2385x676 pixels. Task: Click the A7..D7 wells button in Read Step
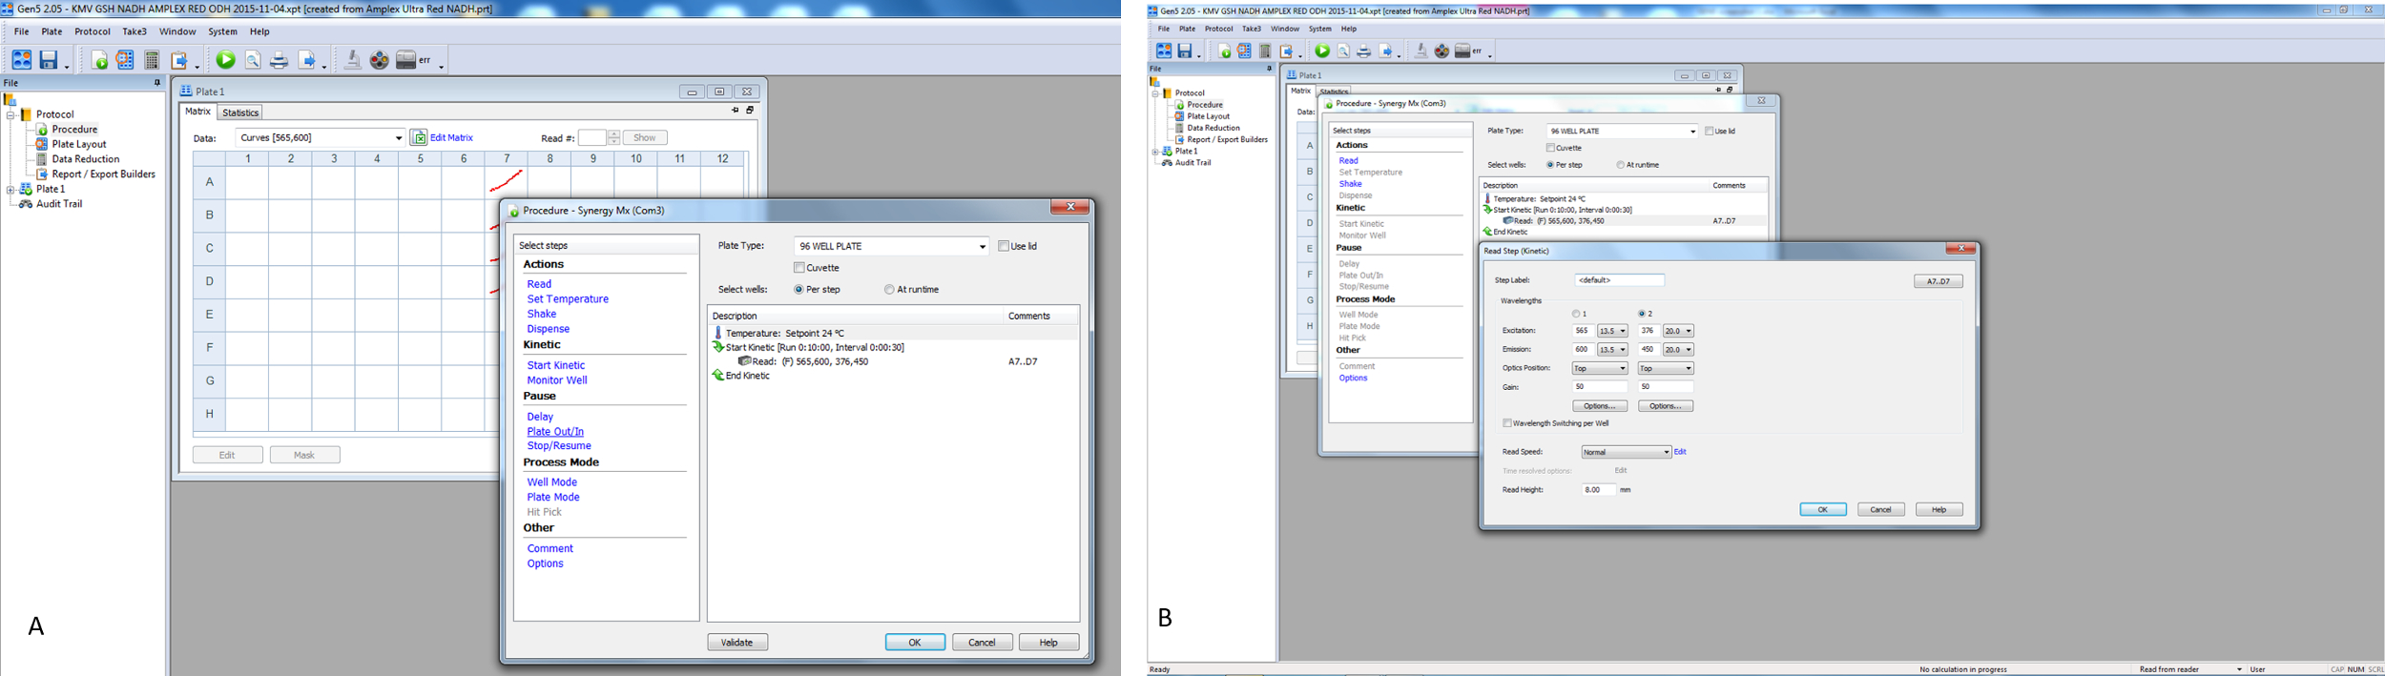pos(1938,281)
